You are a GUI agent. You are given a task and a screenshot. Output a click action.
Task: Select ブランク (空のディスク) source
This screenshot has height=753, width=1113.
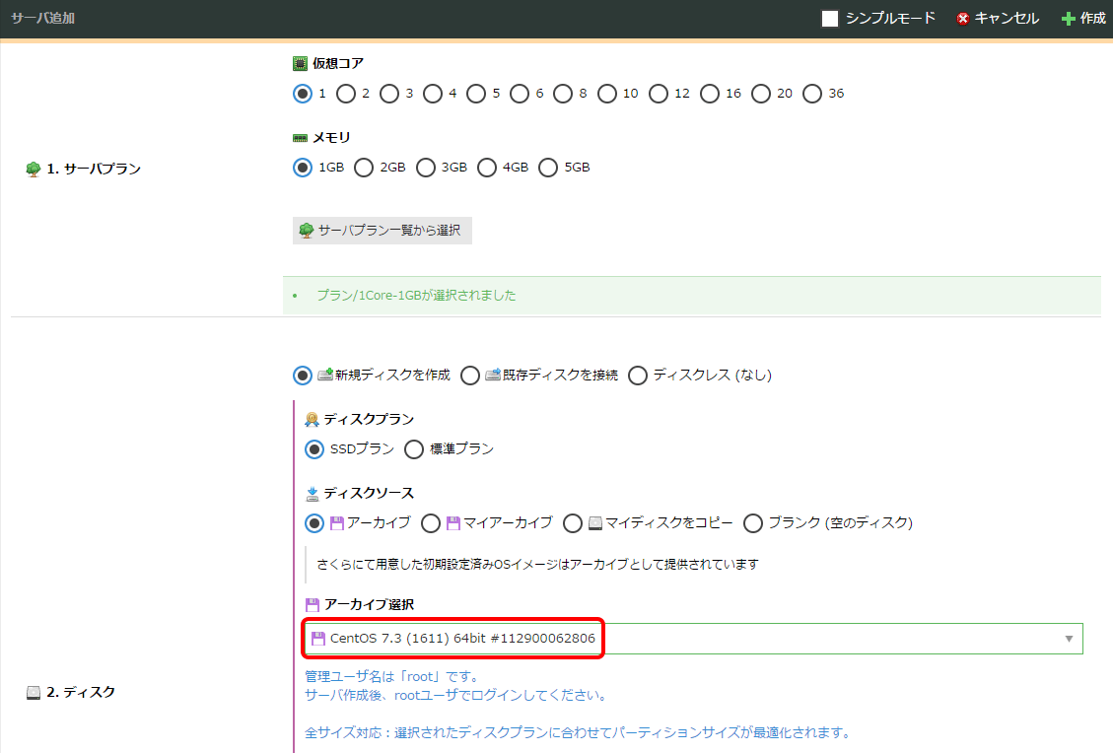(753, 523)
